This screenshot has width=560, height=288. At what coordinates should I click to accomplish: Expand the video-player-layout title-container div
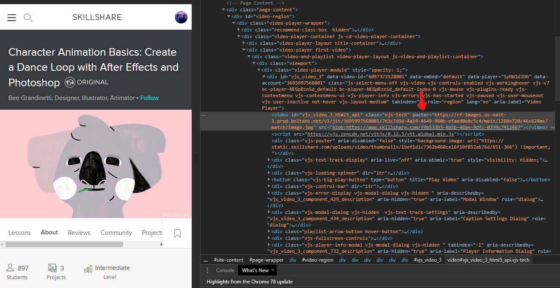coord(244,43)
